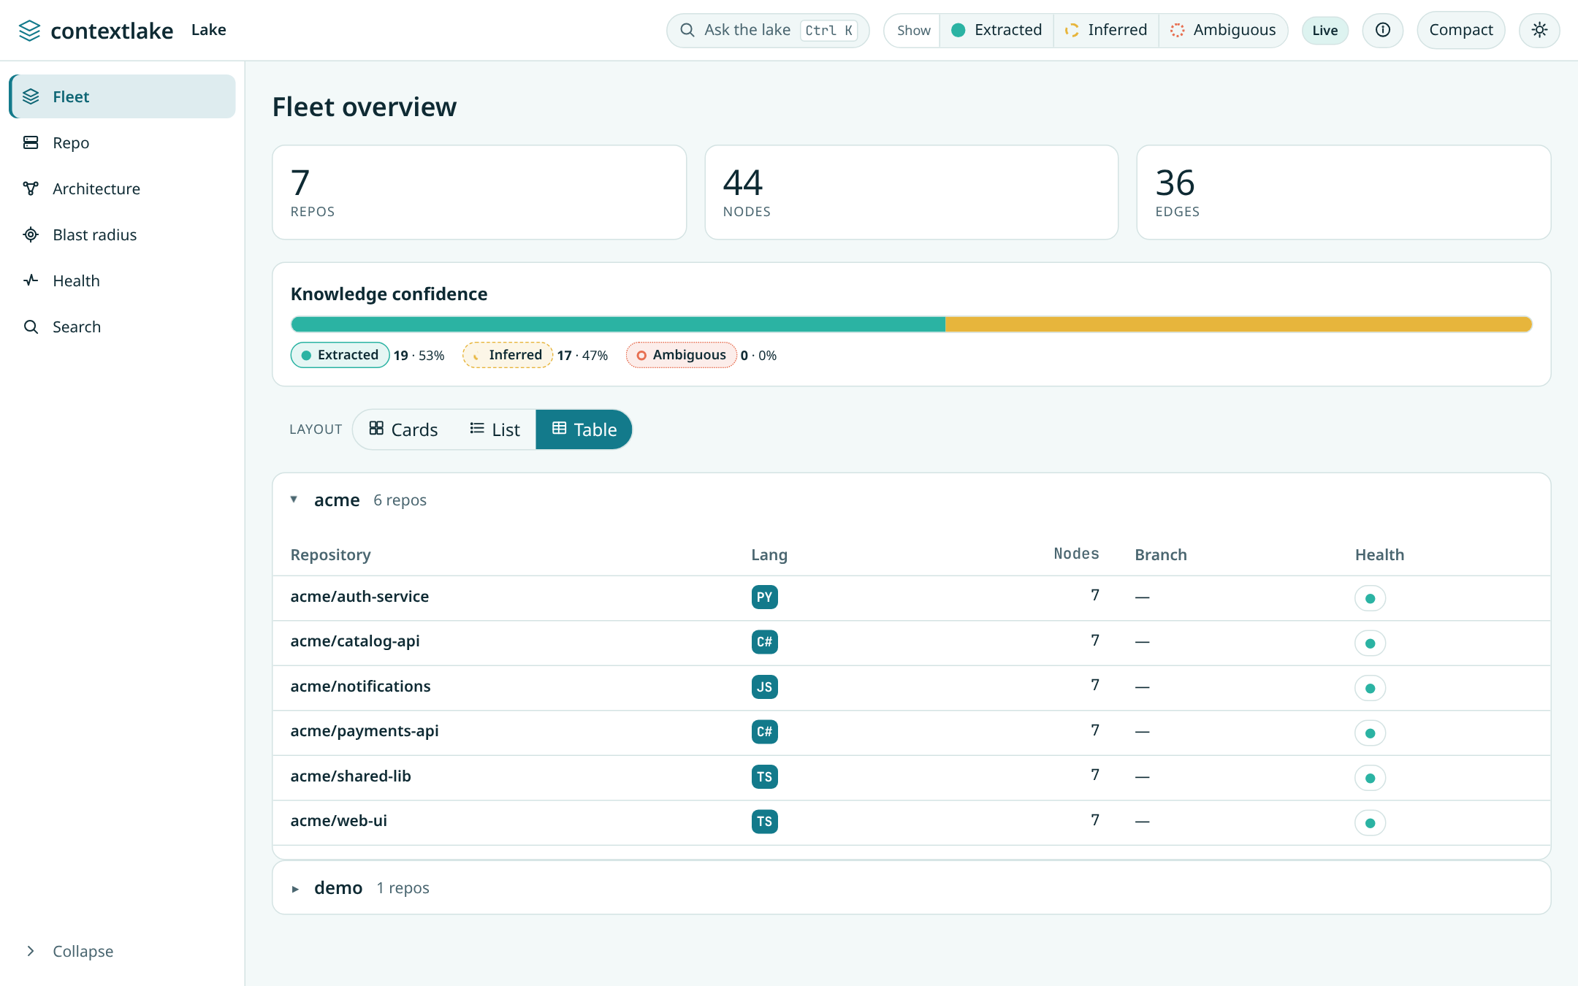This screenshot has height=986, width=1578.
Task: Click the Ctrl K shortcut hint
Action: point(828,30)
